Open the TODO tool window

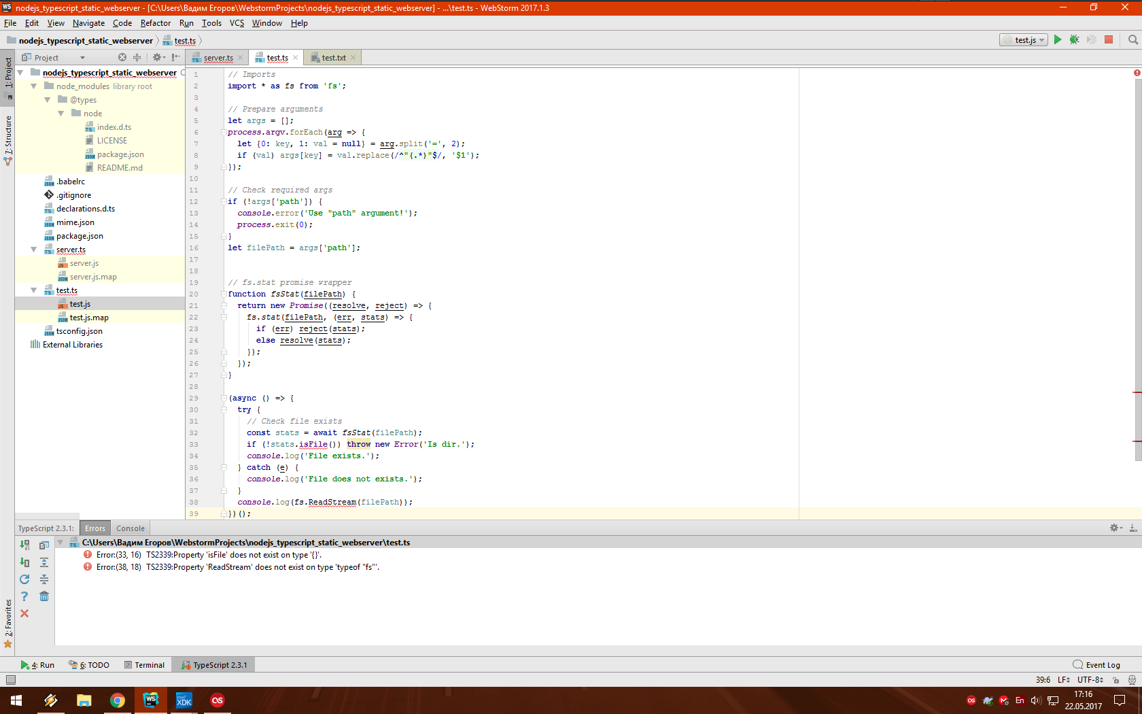point(89,665)
